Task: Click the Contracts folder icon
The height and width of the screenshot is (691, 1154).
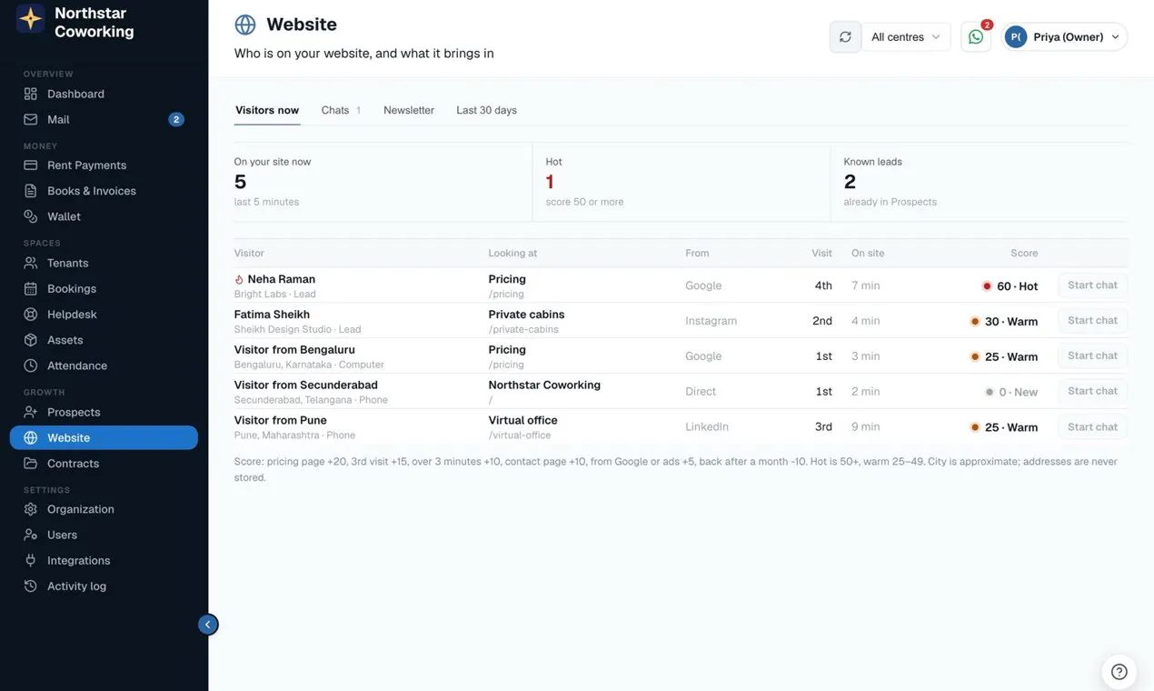Action: (x=31, y=464)
